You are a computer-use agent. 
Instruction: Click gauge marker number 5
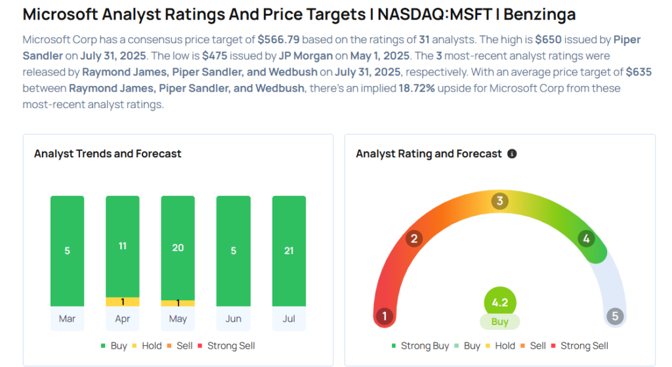(x=615, y=317)
